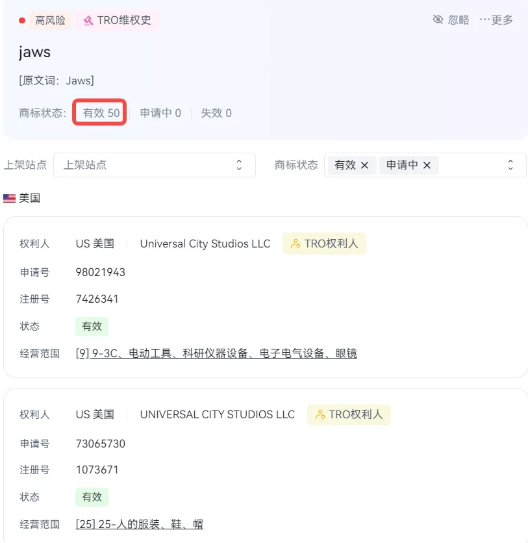Viewport: 528px width, 543px height.
Task: Click owner name Universal City Studios LLC
Action: point(205,244)
